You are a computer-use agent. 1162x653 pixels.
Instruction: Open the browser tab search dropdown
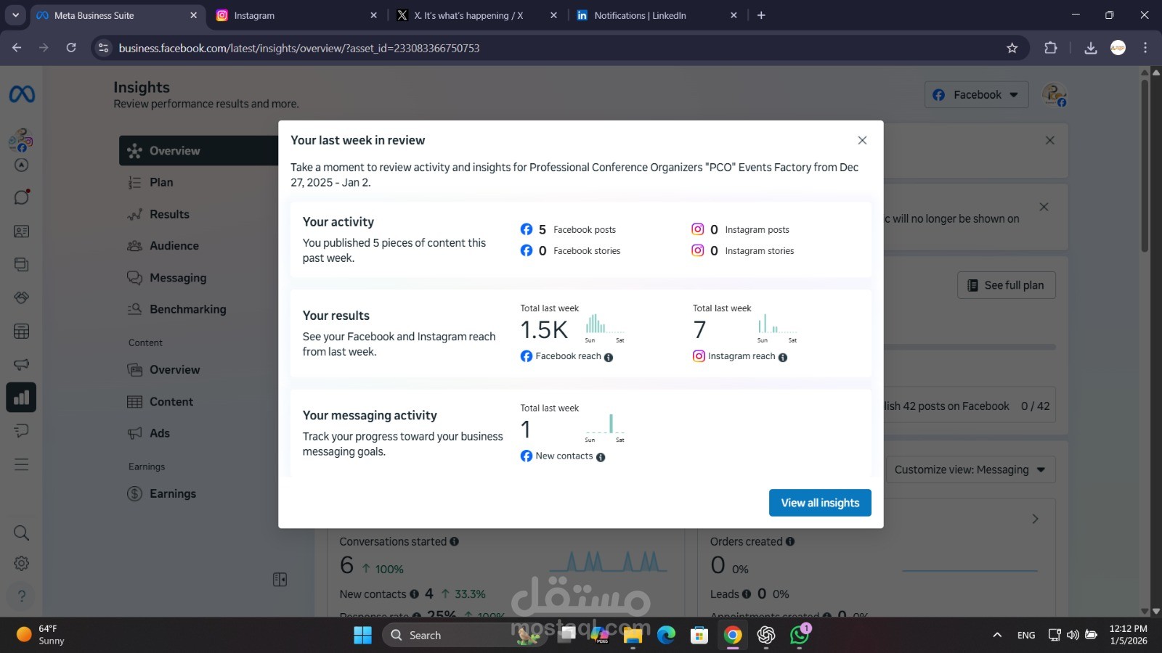(x=15, y=15)
